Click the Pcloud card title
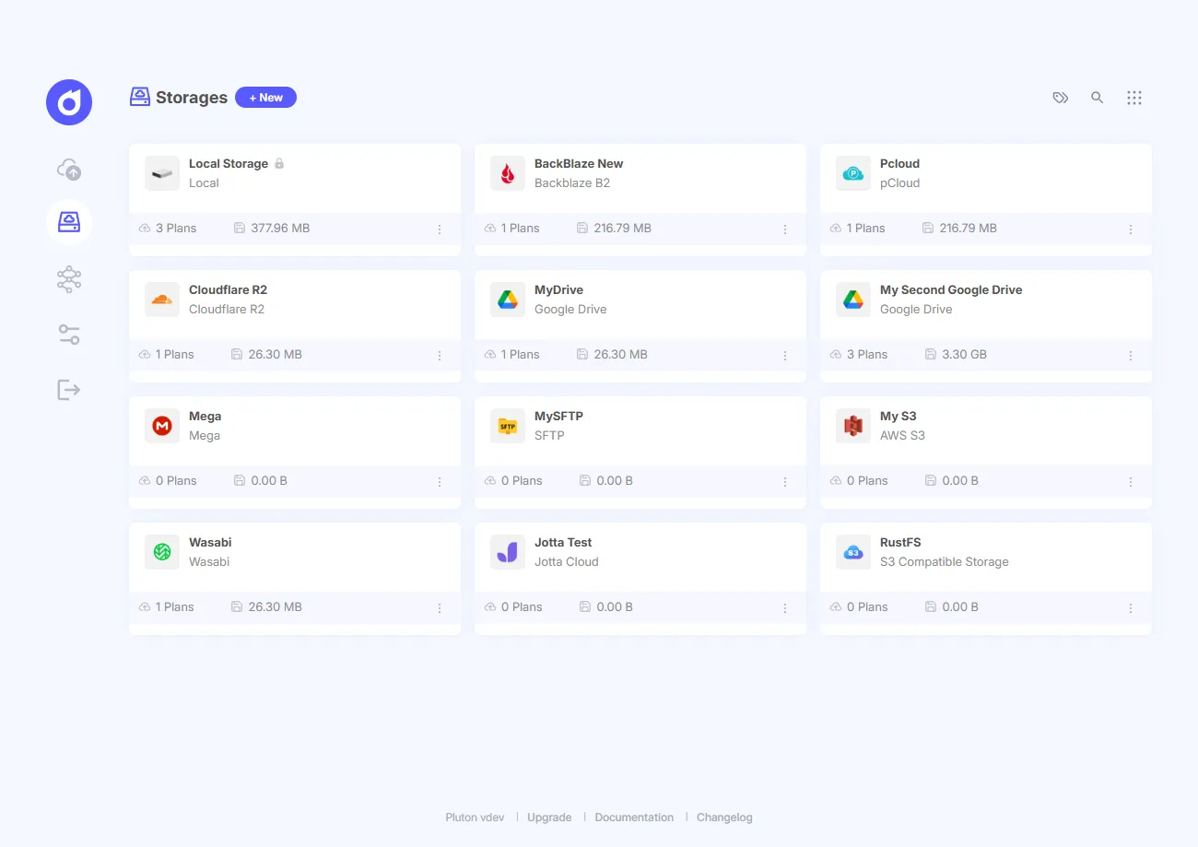The height and width of the screenshot is (847, 1198). tap(899, 163)
